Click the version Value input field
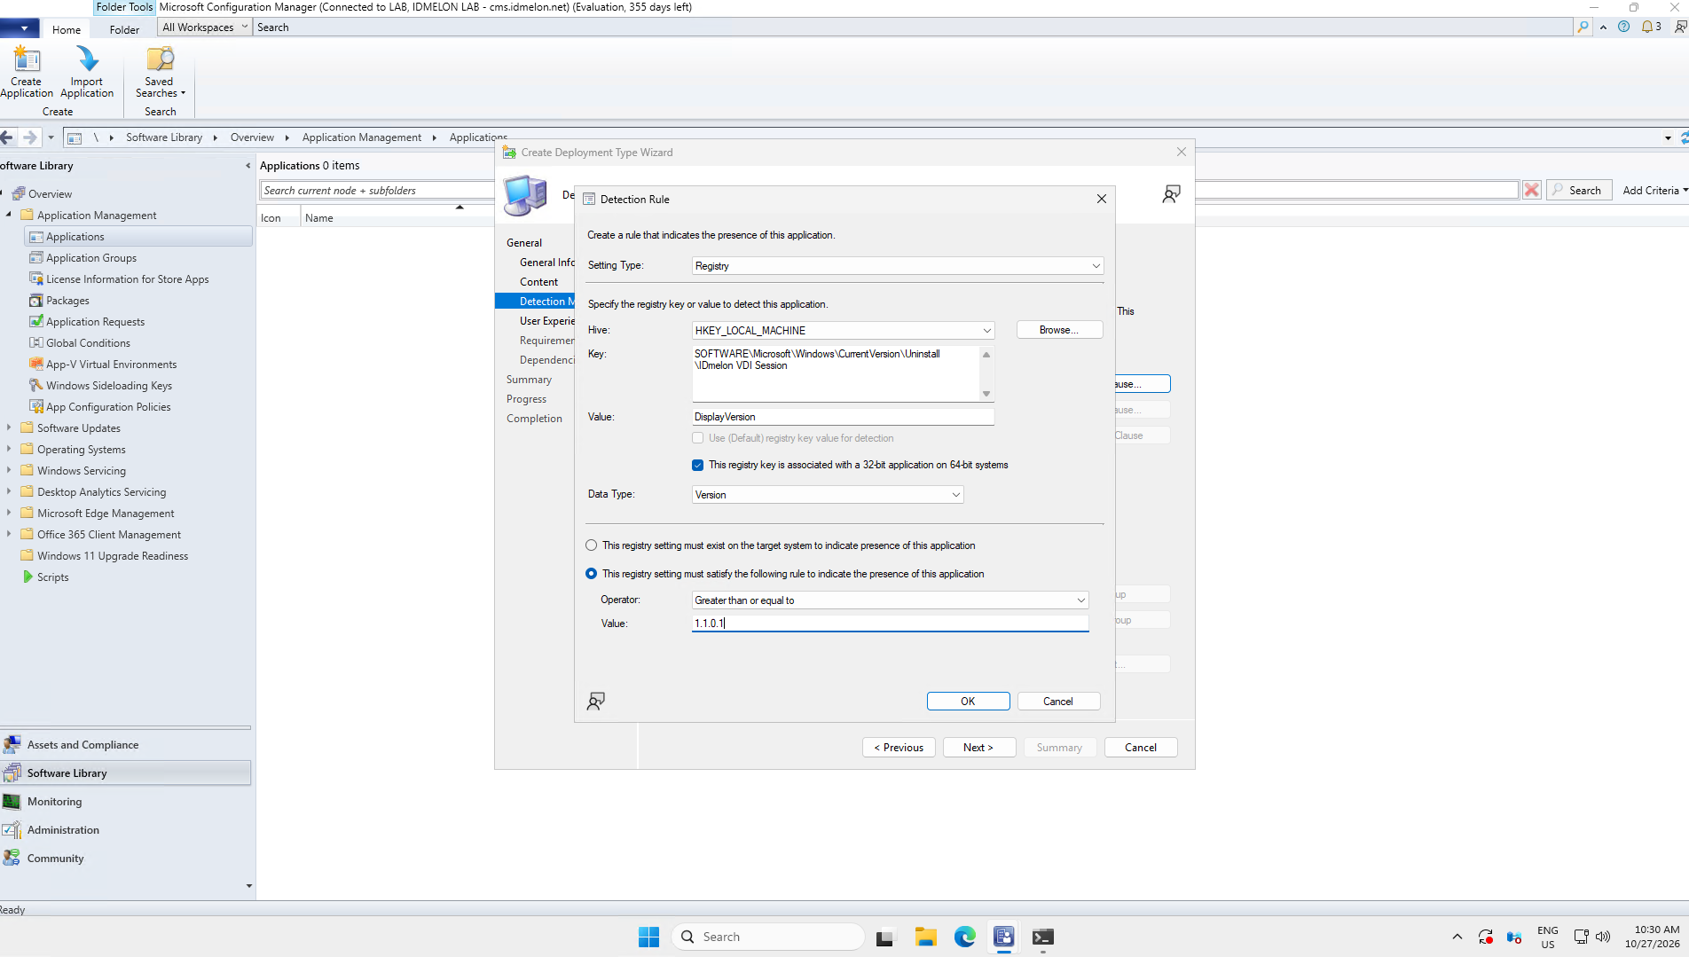1689x957 pixels. [891, 624]
